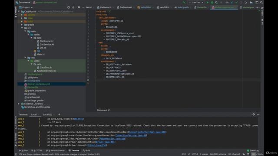Open the Build tool window button
Image resolution: width=278 pixels, height=156 pixels.
(x=86, y=150)
